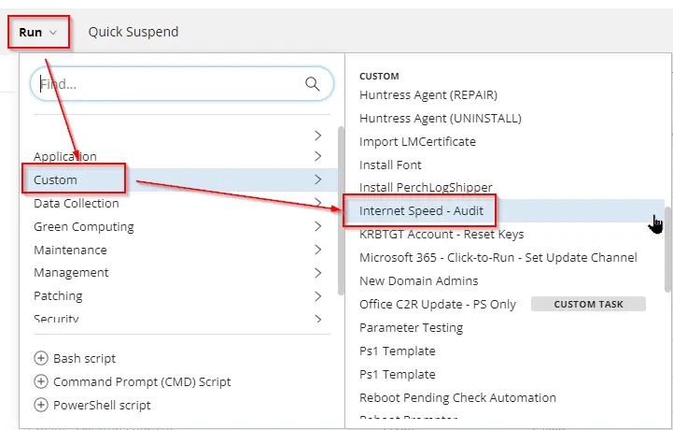Select Import LMCertificate
This screenshot has width=673, height=430.
click(x=417, y=141)
